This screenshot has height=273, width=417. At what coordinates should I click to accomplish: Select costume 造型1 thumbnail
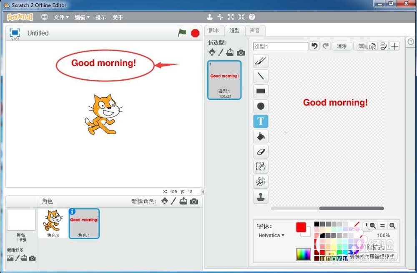click(x=224, y=80)
